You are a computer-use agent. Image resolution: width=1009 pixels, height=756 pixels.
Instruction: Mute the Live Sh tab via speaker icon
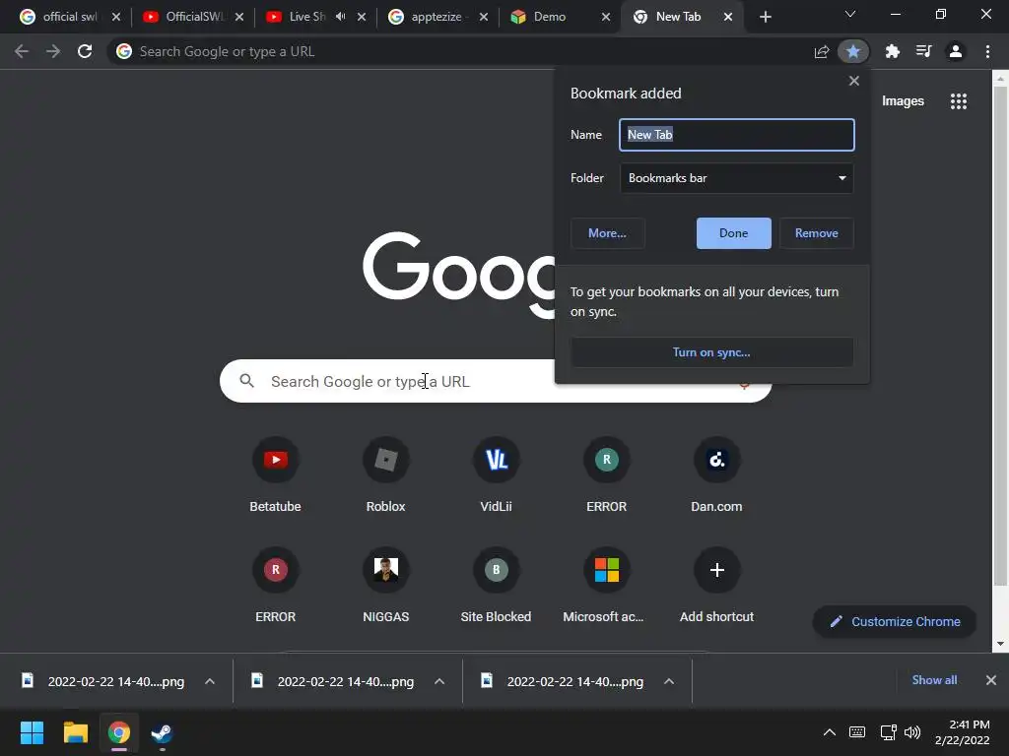coord(340,17)
